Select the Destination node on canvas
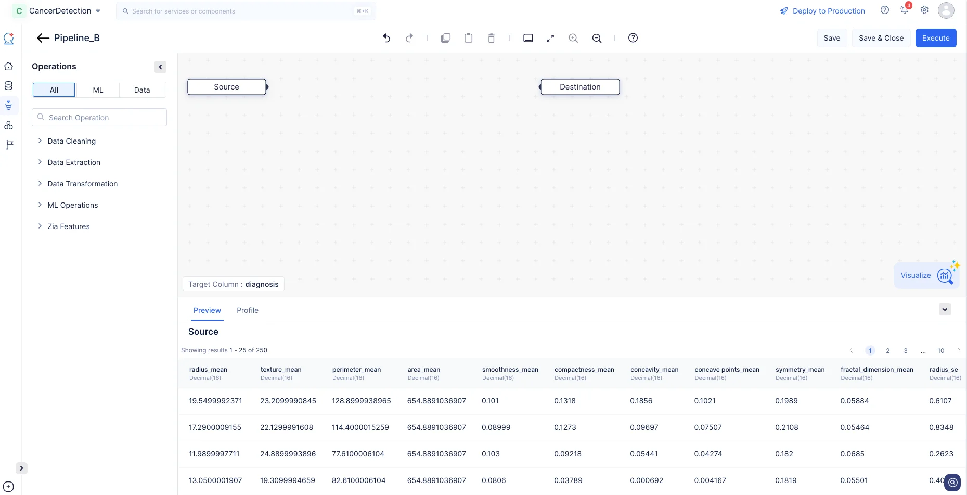This screenshot has width=967, height=495. point(581,87)
